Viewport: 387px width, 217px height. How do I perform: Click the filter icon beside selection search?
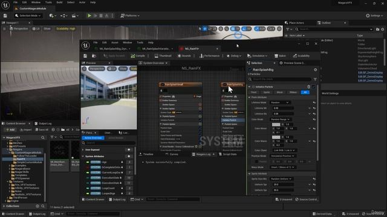pos(315,80)
